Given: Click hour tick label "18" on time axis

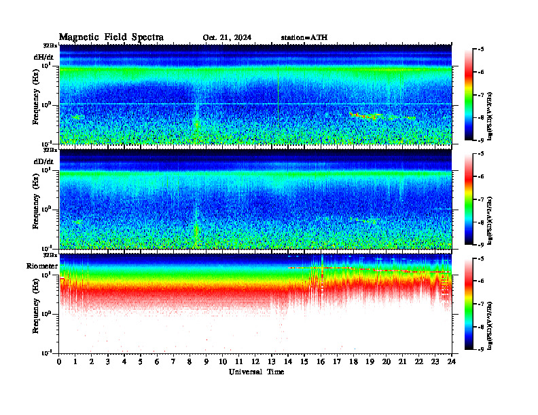Looking at the screenshot, I should (x=353, y=362).
